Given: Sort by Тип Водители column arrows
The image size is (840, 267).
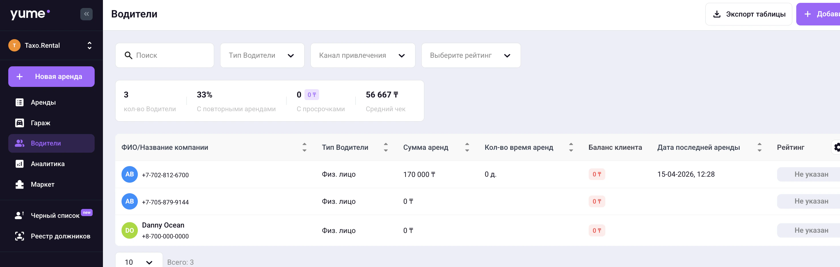Looking at the screenshot, I should click(x=386, y=147).
